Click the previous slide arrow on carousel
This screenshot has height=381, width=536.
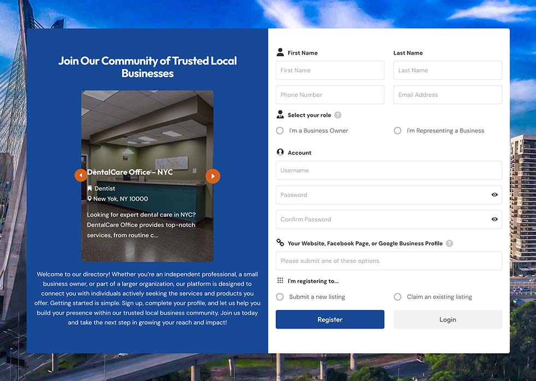[x=80, y=176]
